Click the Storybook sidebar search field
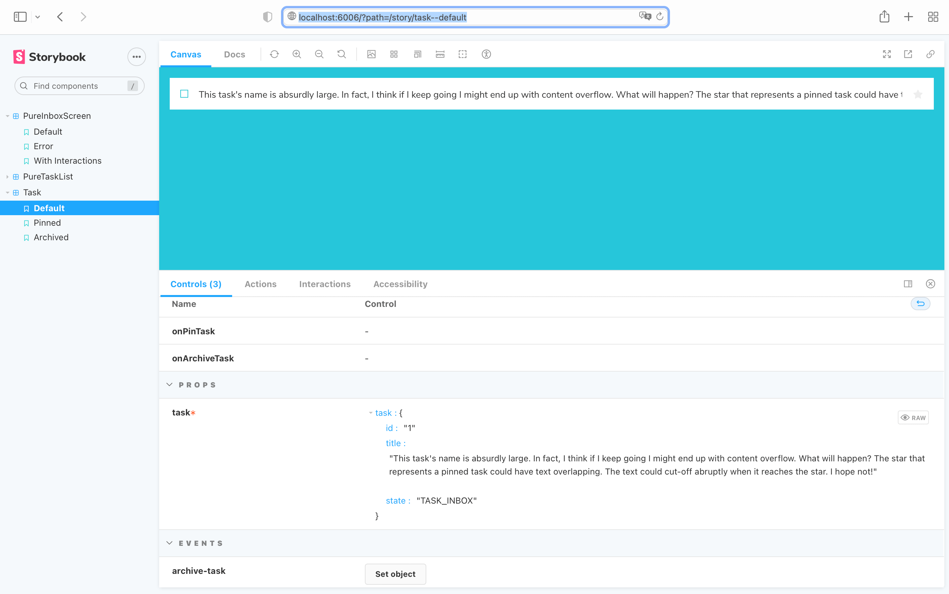This screenshot has width=949, height=594. pyautogui.click(x=77, y=85)
